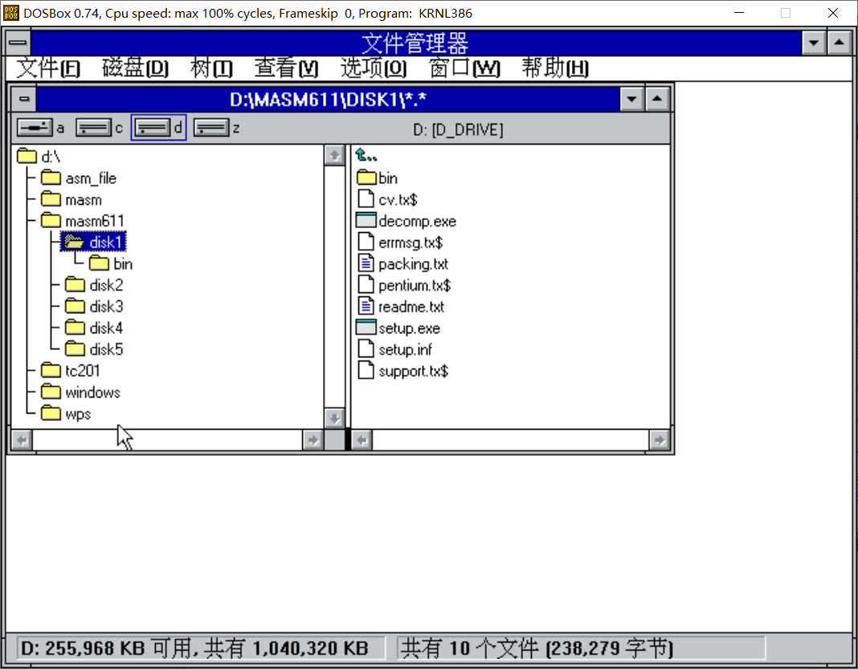This screenshot has height=669, width=858.
Task: Minimize the 文件管理器 window
Action: click(814, 42)
